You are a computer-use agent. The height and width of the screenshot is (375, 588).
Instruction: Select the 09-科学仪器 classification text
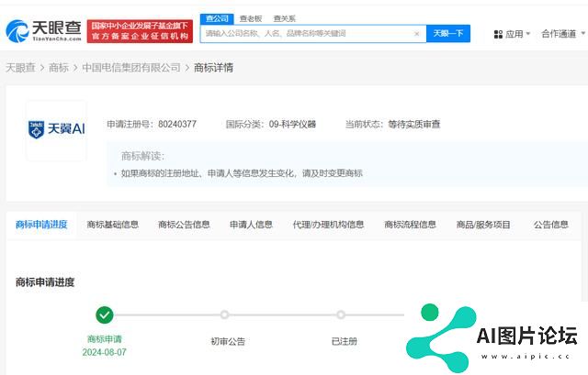(292, 124)
